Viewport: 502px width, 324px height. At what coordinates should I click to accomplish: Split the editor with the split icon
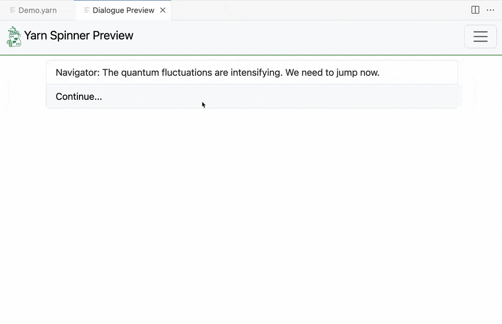coord(475,10)
